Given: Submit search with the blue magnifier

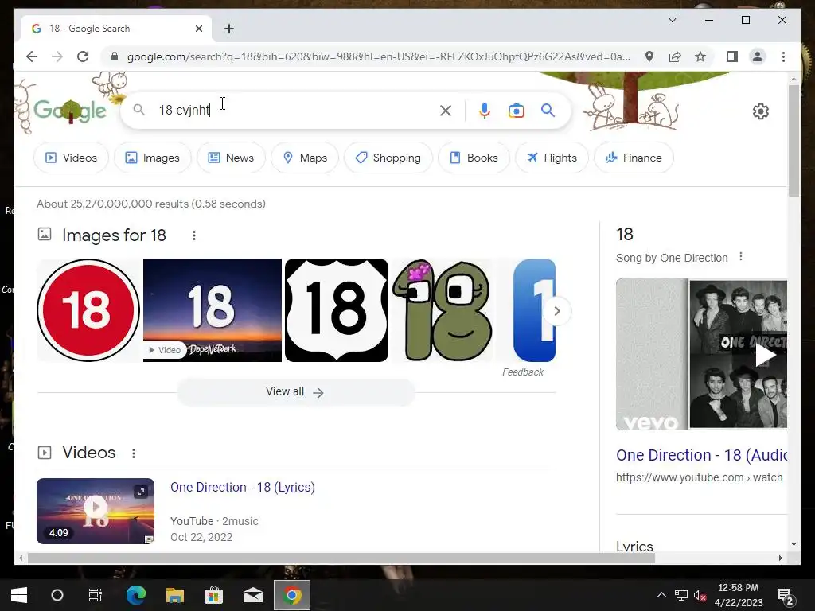Looking at the screenshot, I should point(548,110).
